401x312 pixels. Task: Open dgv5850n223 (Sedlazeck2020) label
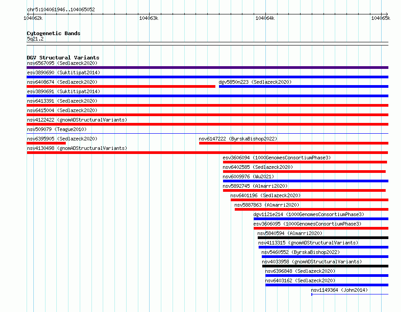[x=255, y=82]
